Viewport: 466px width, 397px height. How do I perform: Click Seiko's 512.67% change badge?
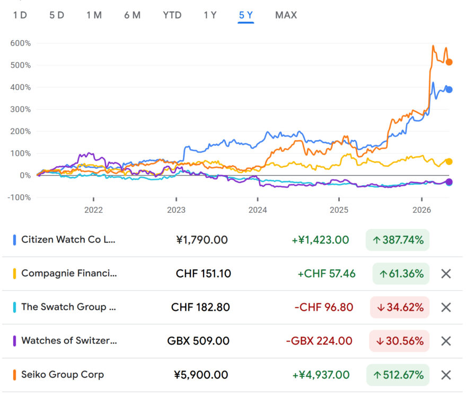click(x=398, y=375)
